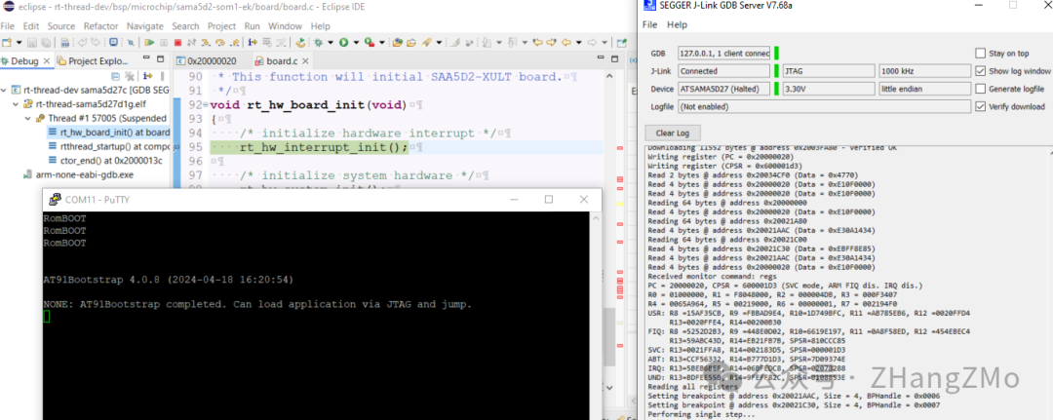1053x420 pixels.
Task: Click the Save All icon in Eclipse toolbar
Action: (x=46, y=42)
